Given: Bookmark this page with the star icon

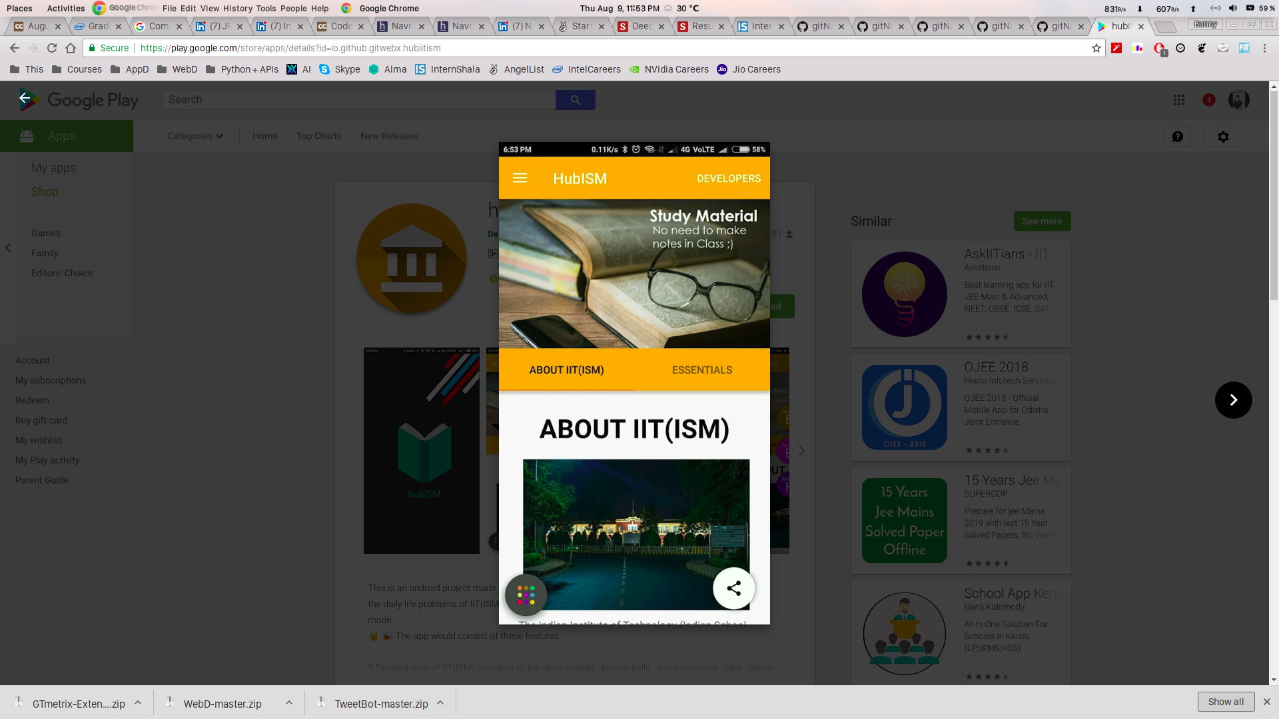Looking at the screenshot, I should click(1096, 48).
